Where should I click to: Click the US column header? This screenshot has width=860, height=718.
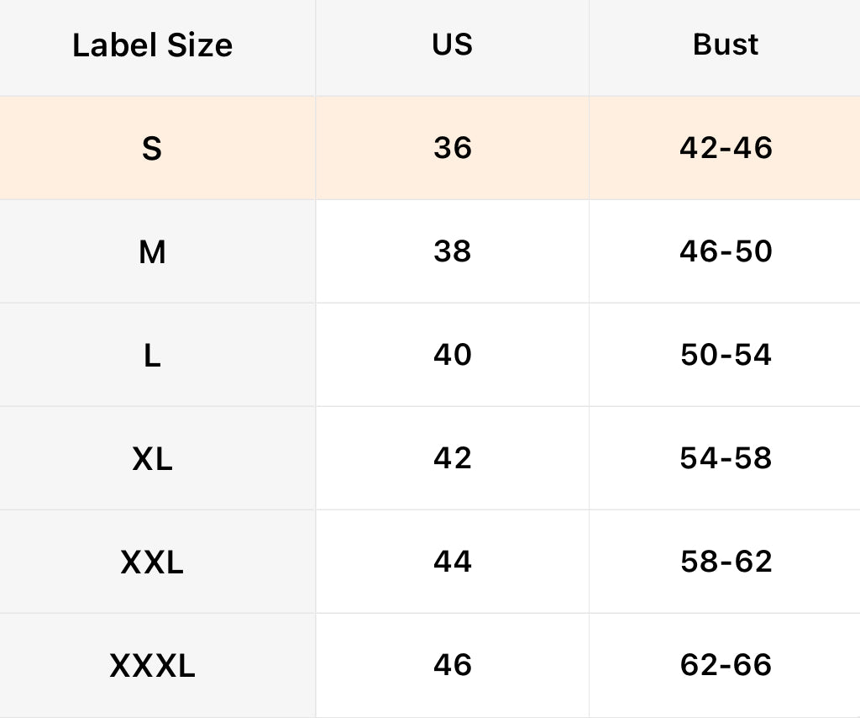coord(453,45)
